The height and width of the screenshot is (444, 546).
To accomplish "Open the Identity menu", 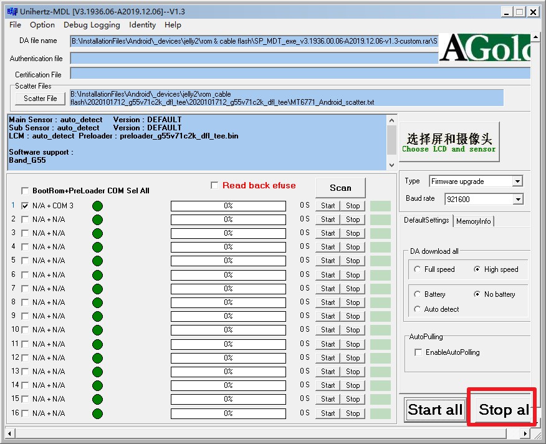I will click(x=142, y=25).
